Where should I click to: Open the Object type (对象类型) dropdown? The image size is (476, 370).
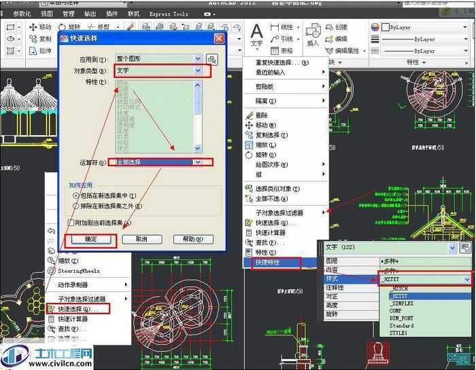coord(158,71)
